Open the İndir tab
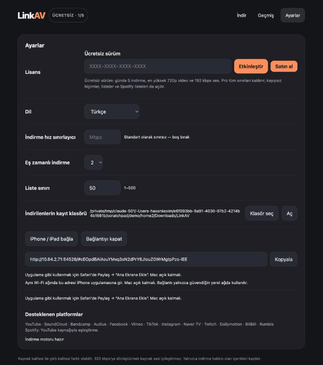The height and width of the screenshot is (365, 323). click(x=241, y=15)
